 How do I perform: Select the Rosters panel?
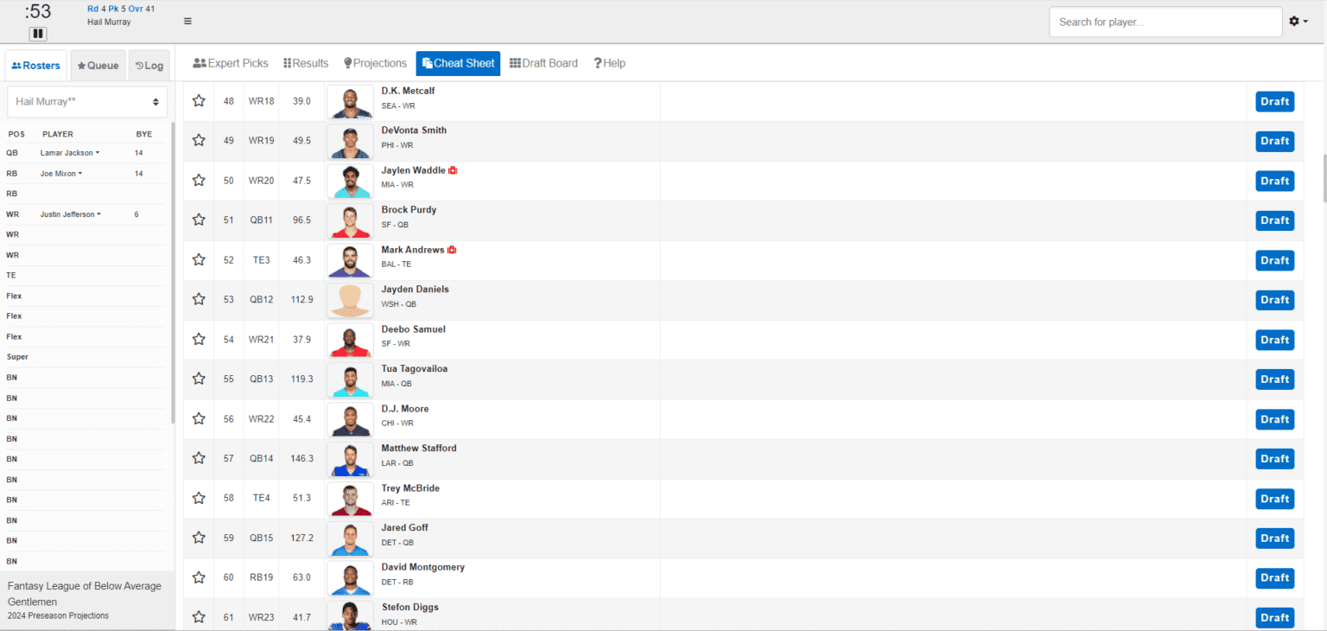coord(35,65)
